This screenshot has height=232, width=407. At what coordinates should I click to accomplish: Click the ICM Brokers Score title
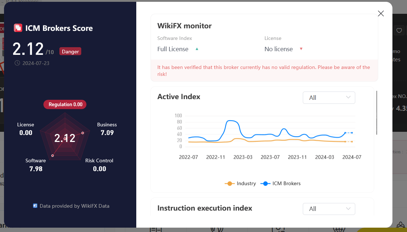(59, 28)
